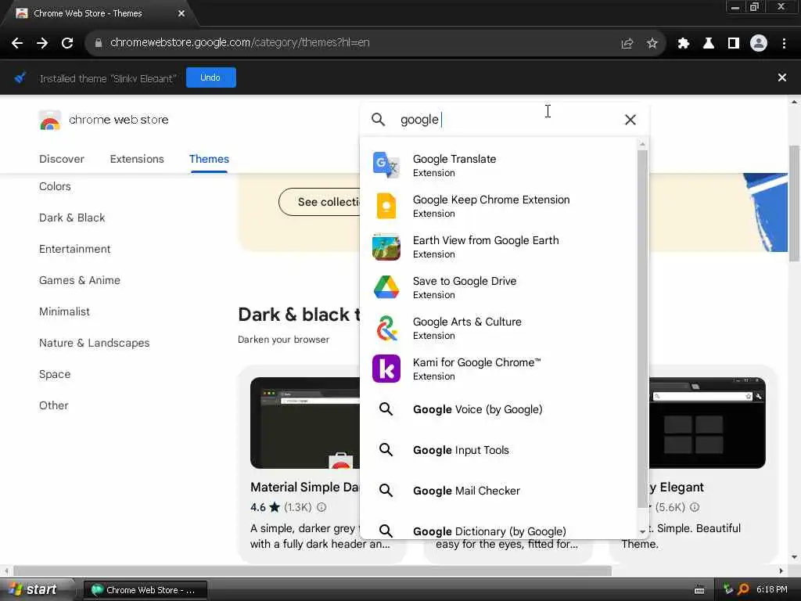Screen dimensions: 801x601
Task: Click the share page icon in address bar
Action: tap(627, 44)
